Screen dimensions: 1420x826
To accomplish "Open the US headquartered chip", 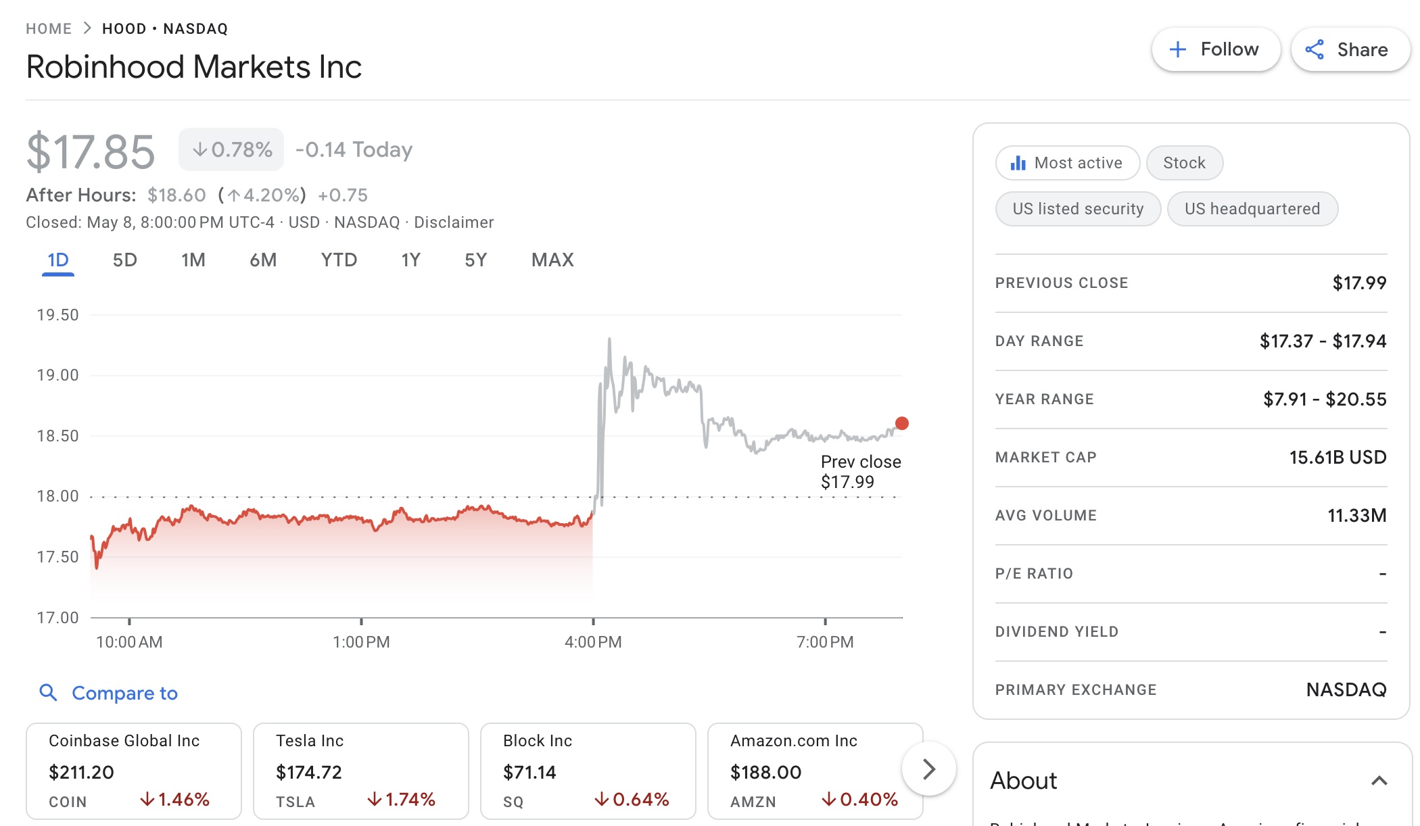I will [x=1252, y=209].
